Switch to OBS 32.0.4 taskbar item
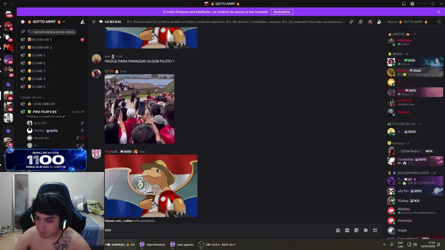This screenshot has height=250, width=445. pyautogui.click(x=217, y=244)
